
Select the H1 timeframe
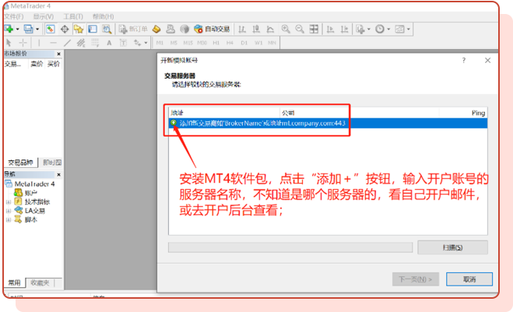pos(216,43)
